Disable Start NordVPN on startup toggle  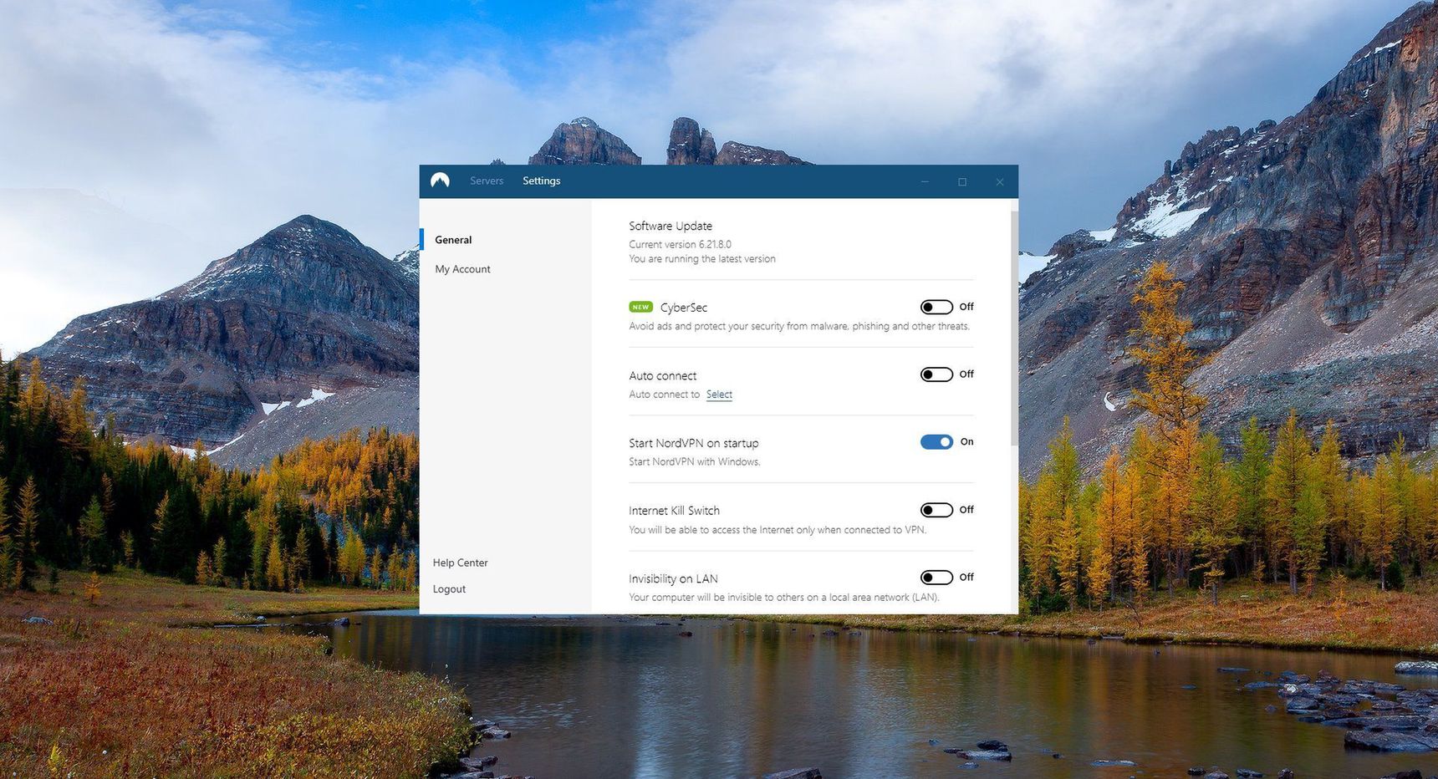tap(936, 442)
